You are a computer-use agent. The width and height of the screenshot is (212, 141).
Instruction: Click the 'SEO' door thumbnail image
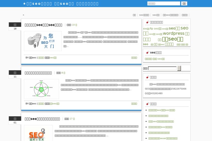pos(43,41)
